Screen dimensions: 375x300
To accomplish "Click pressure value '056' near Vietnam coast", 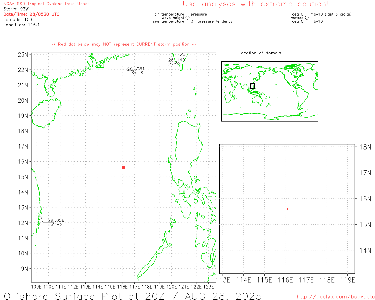I will pos(60,221).
